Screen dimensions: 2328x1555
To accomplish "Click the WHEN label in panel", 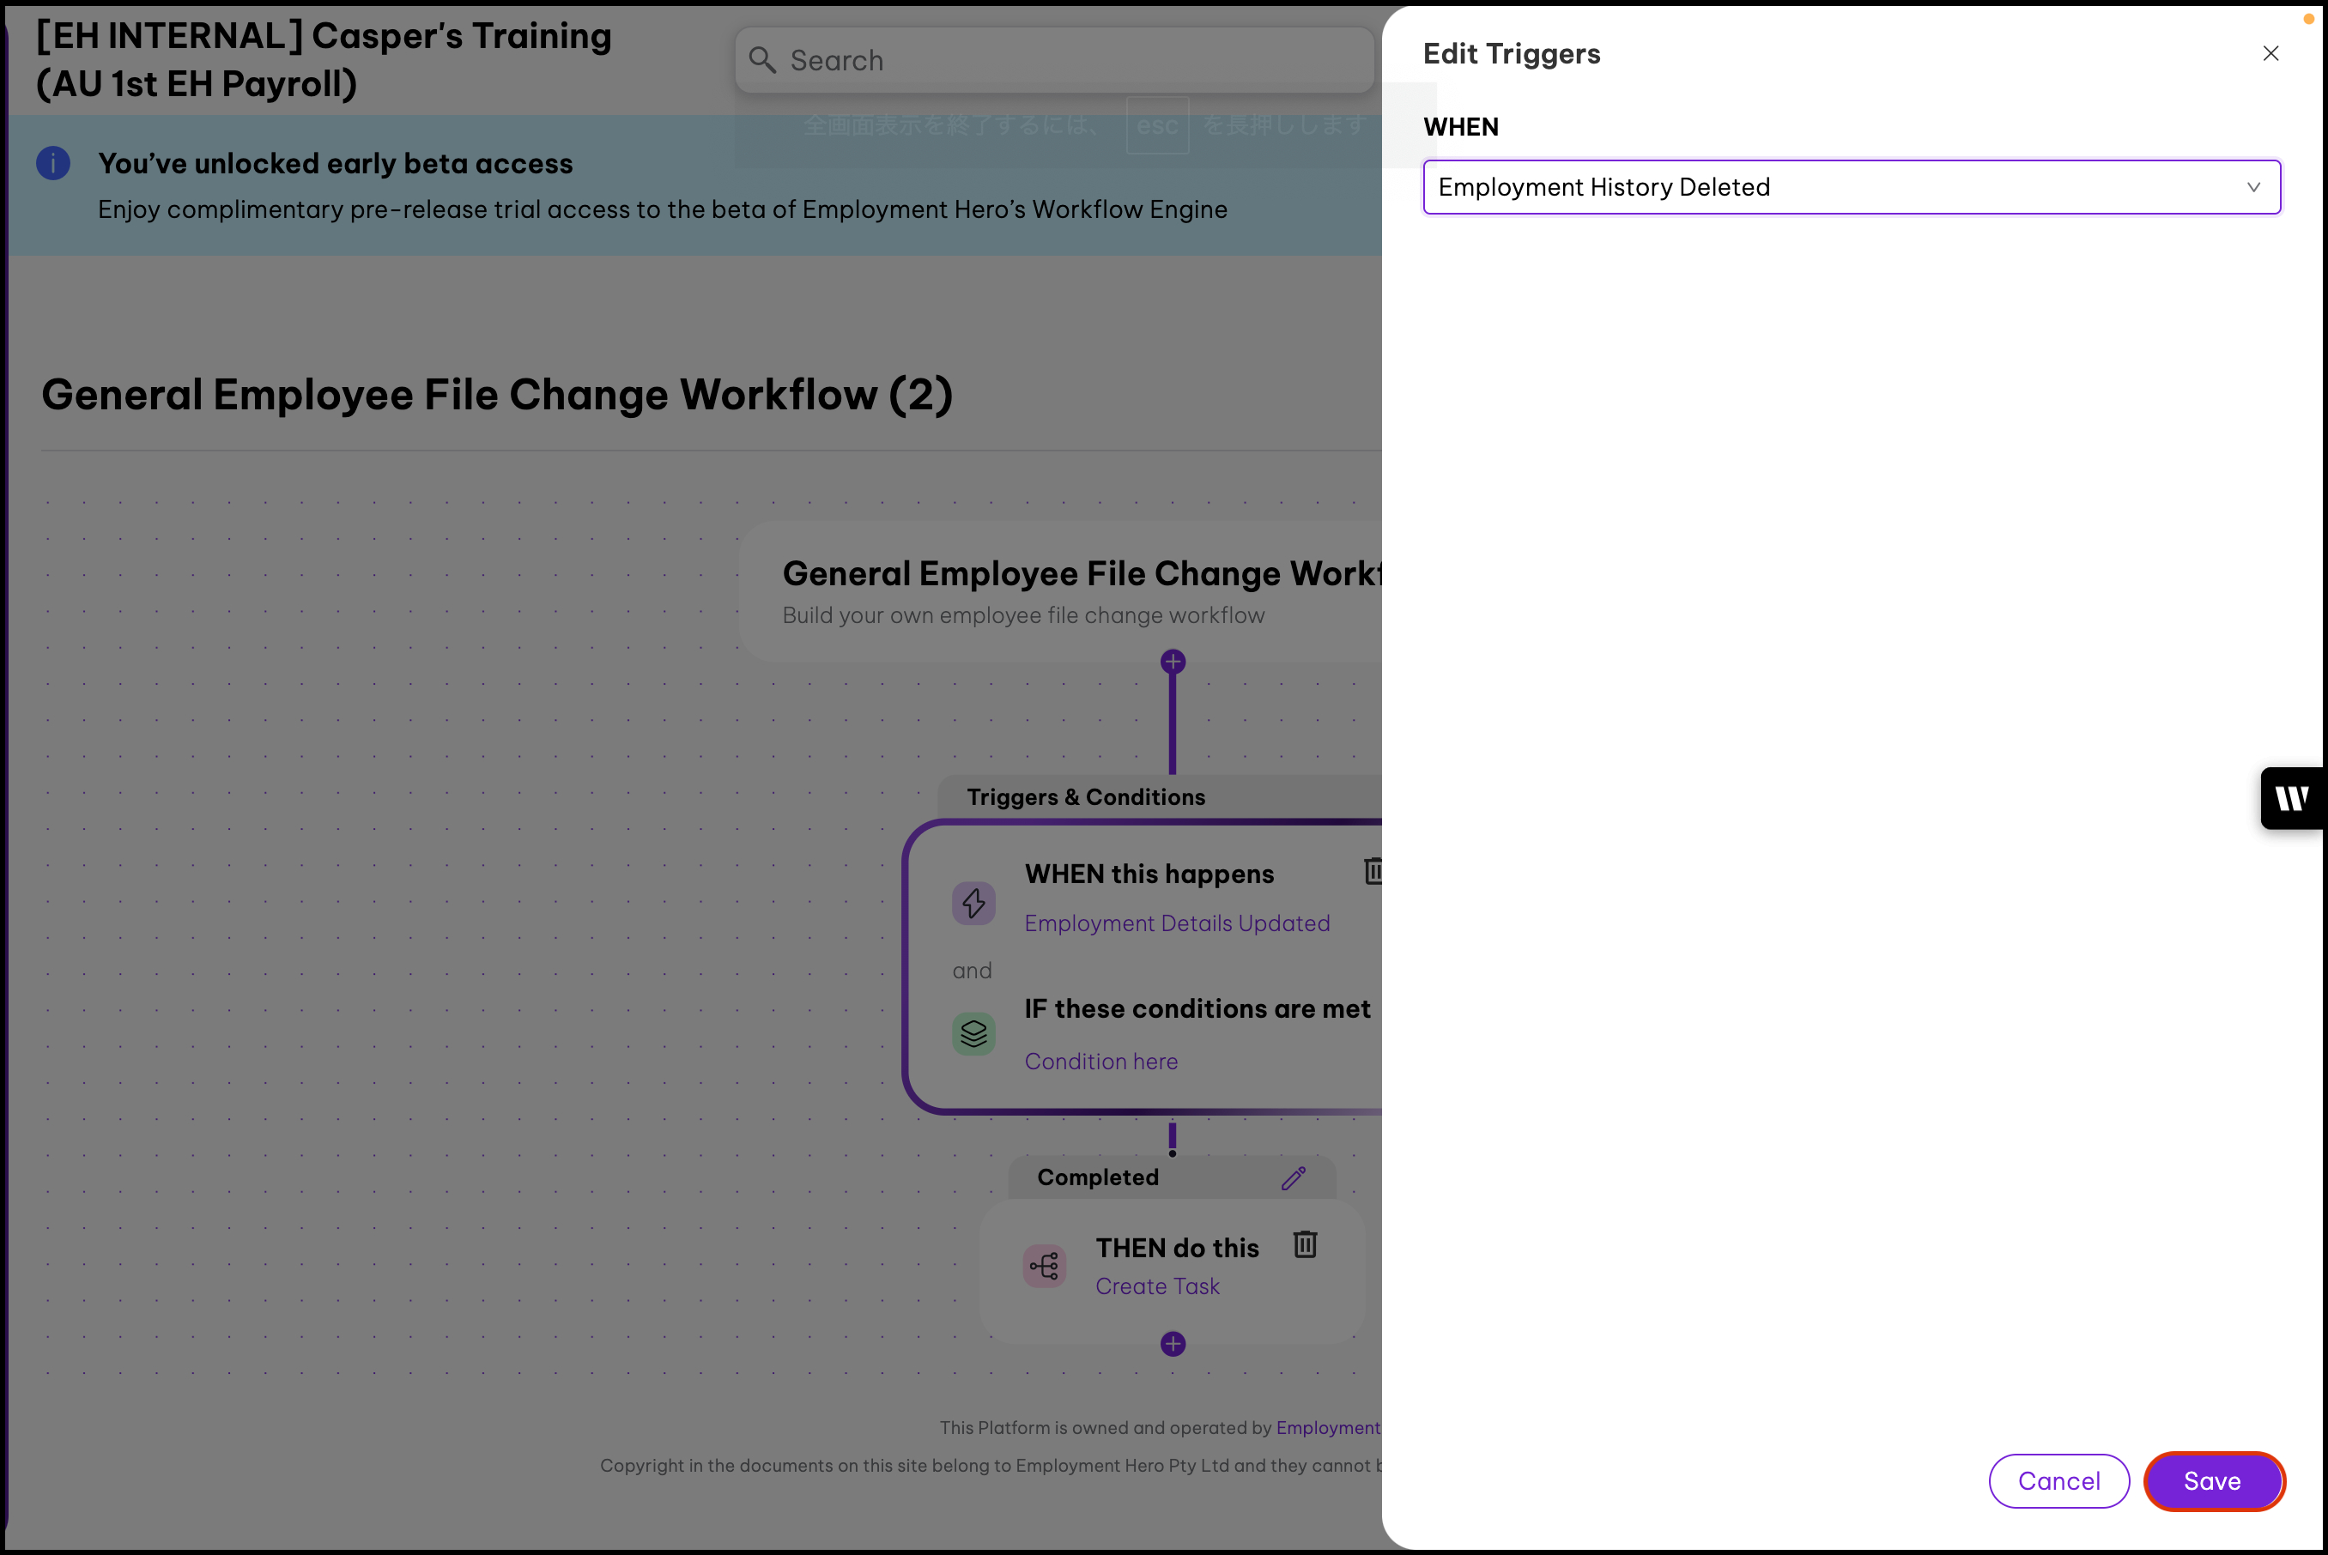I will point(1460,127).
